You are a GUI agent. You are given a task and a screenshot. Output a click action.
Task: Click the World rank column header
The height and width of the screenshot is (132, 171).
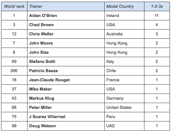pos(14,6)
